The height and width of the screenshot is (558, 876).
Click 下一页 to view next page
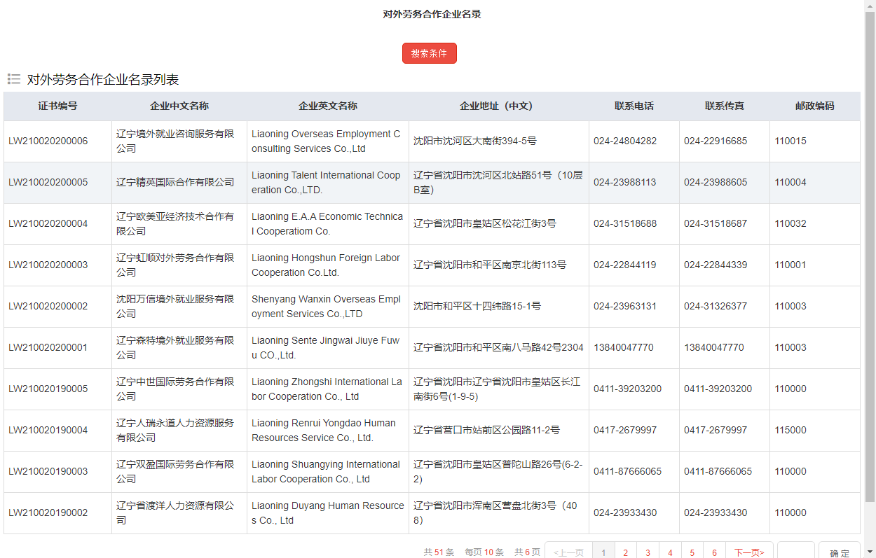click(x=748, y=552)
